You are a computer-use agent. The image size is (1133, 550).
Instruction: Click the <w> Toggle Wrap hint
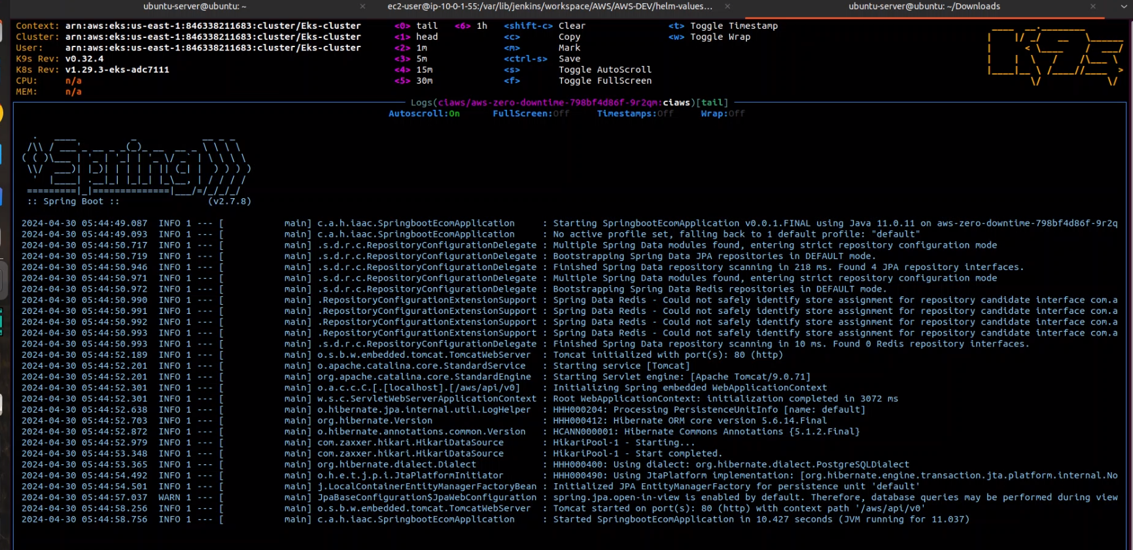click(709, 37)
